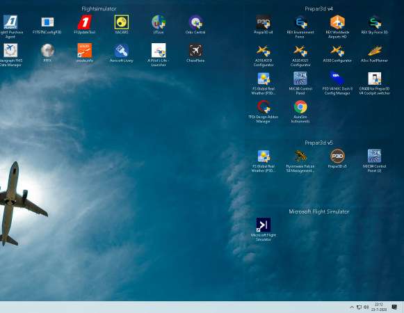Open A Pilot's Life Launcher icon
This screenshot has height=313, width=404.
159,50
